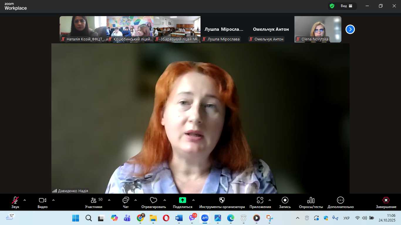The width and height of the screenshot is (401, 225).
Task: Click the Завершение end meeting button
Action: click(386, 202)
